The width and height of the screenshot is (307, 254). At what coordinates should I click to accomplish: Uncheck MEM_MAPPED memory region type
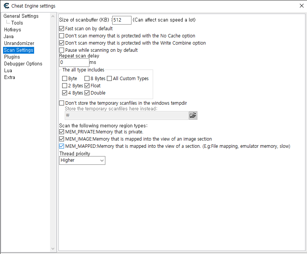point(62,146)
